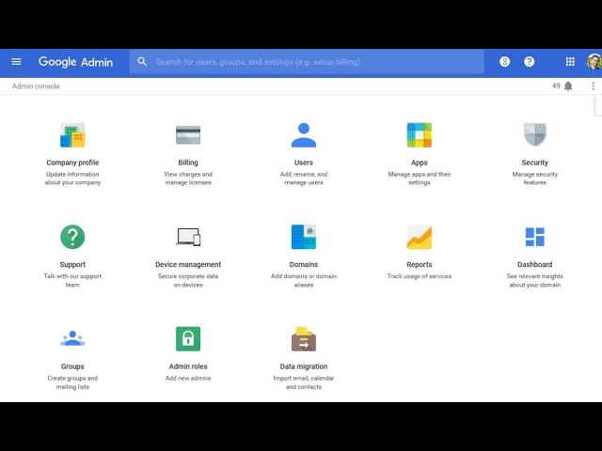Click the Admin roles title text
602x451 pixels.
click(188, 366)
